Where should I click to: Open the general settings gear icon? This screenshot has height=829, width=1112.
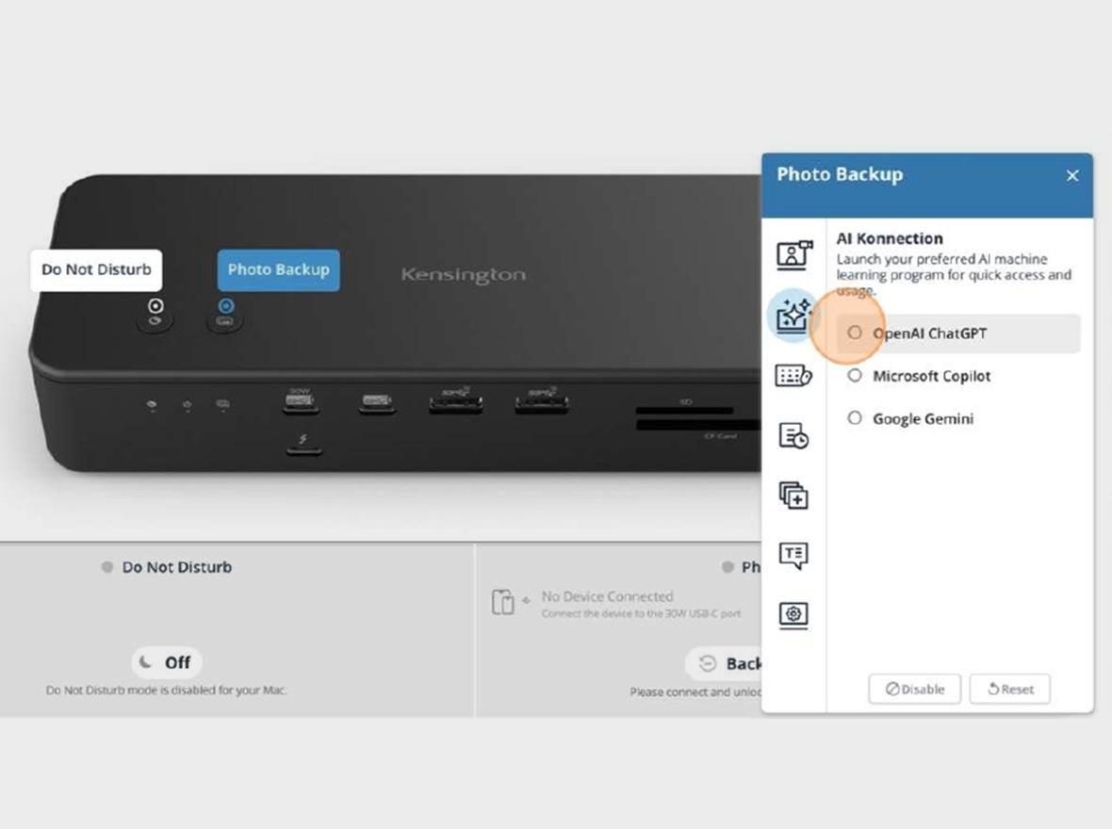point(794,615)
